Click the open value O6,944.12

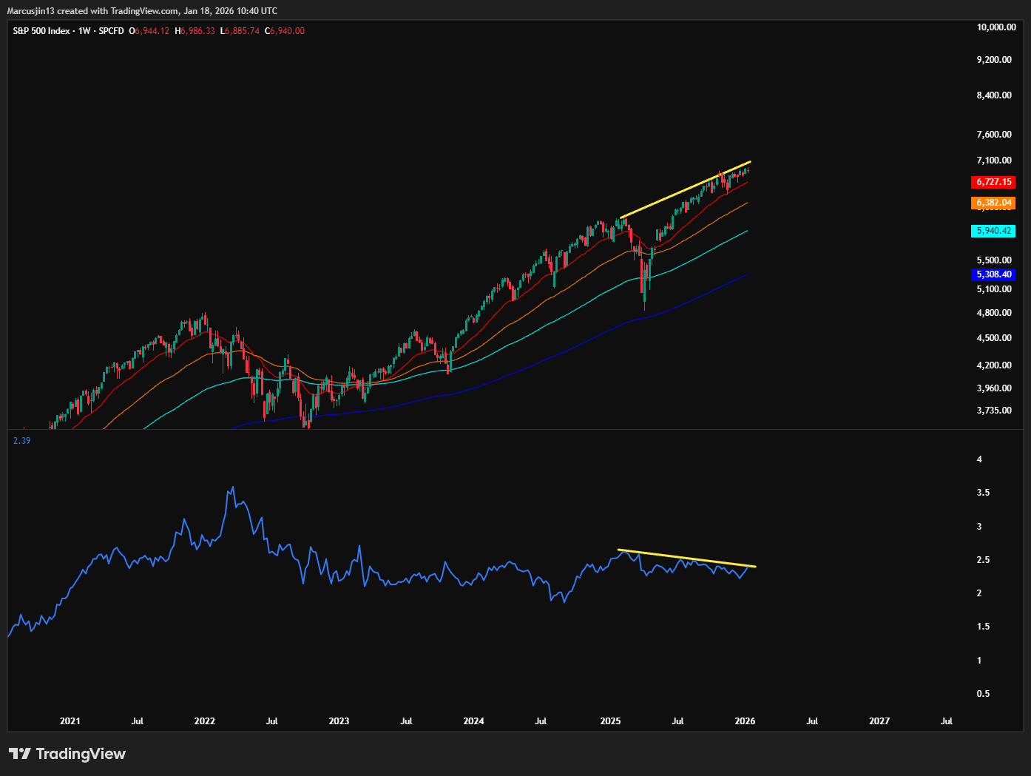tap(149, 31)
